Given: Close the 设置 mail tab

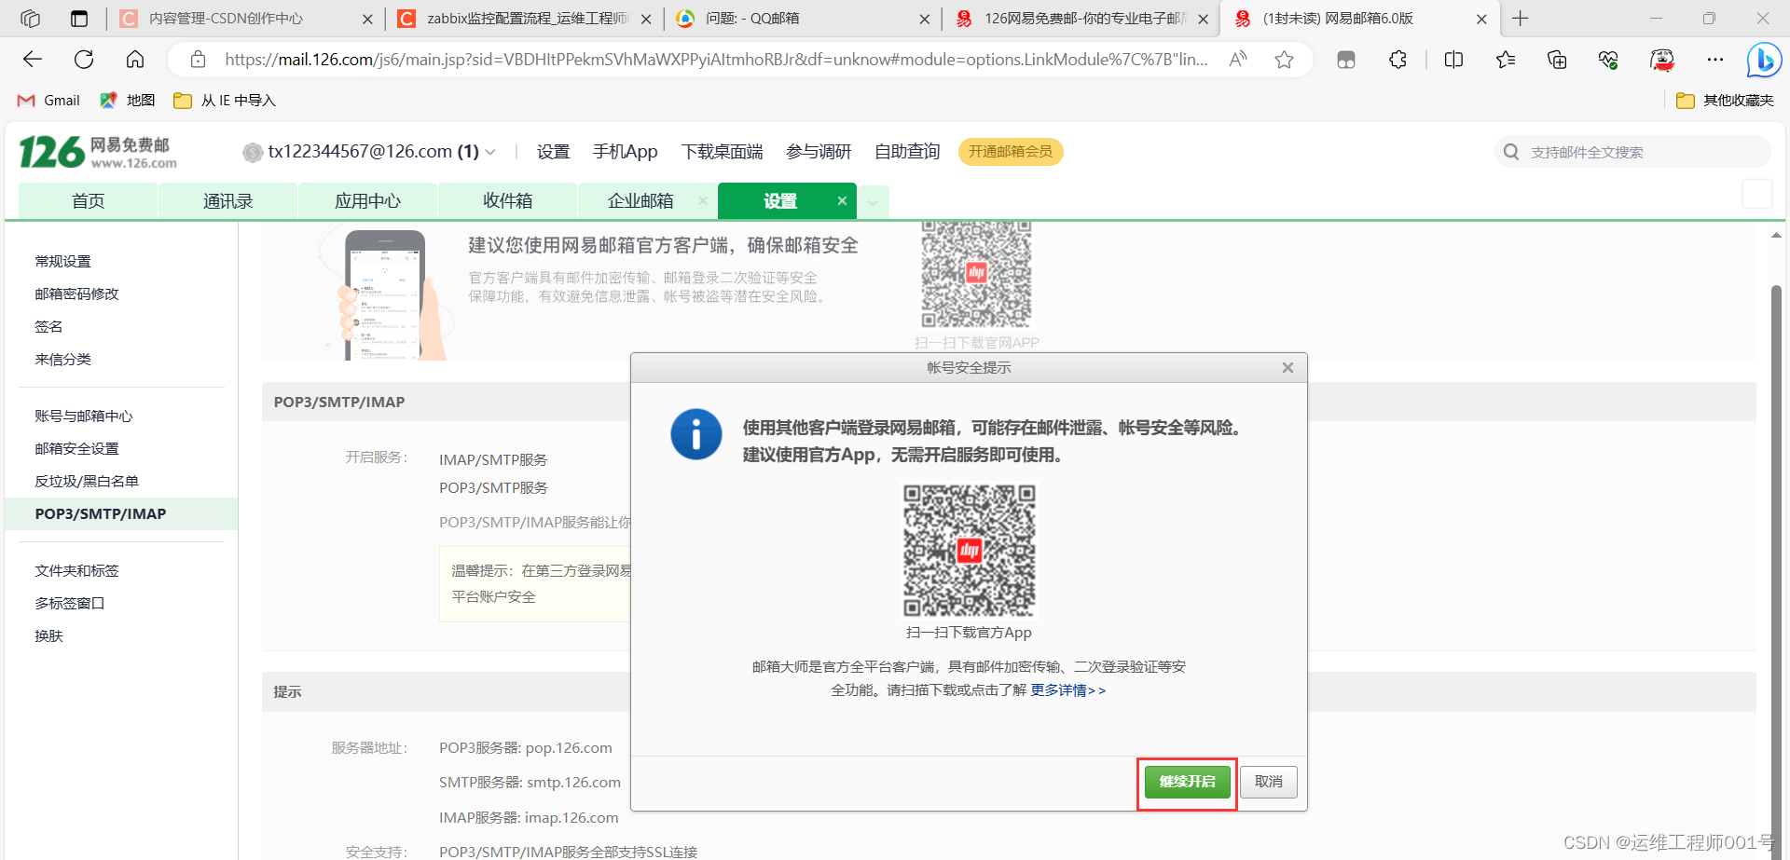Looking at the screenshot, I should (x=842, y=200).
